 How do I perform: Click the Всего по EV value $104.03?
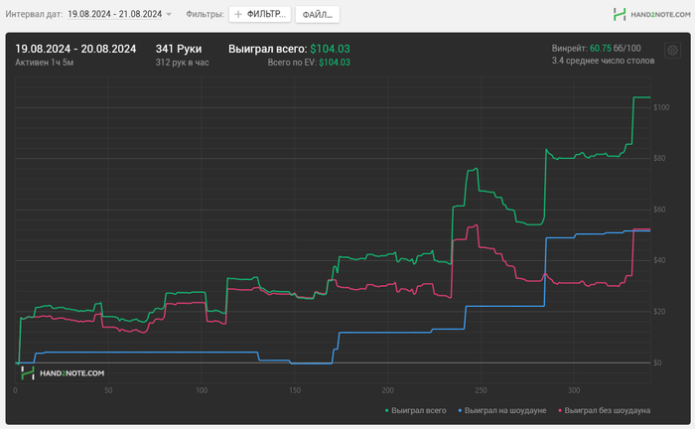click(335, 63)
